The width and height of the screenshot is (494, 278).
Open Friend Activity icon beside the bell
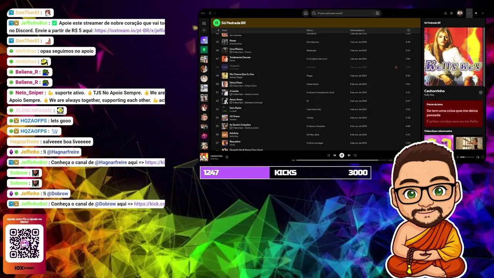pos(452,13)
